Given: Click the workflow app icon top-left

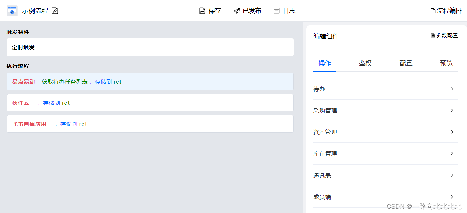Looking at the screenshot, I should click(12, 10).
